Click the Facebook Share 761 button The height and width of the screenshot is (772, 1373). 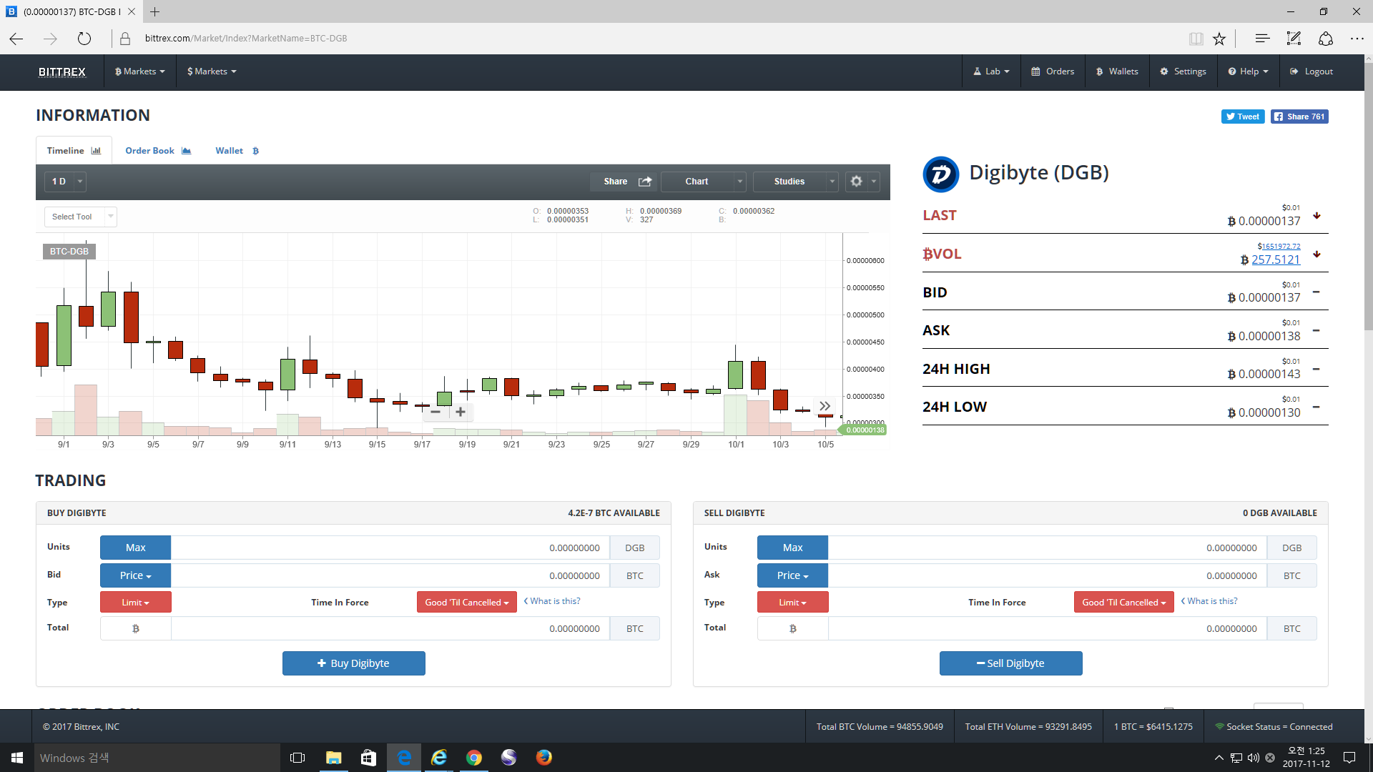pos(1299,117)
